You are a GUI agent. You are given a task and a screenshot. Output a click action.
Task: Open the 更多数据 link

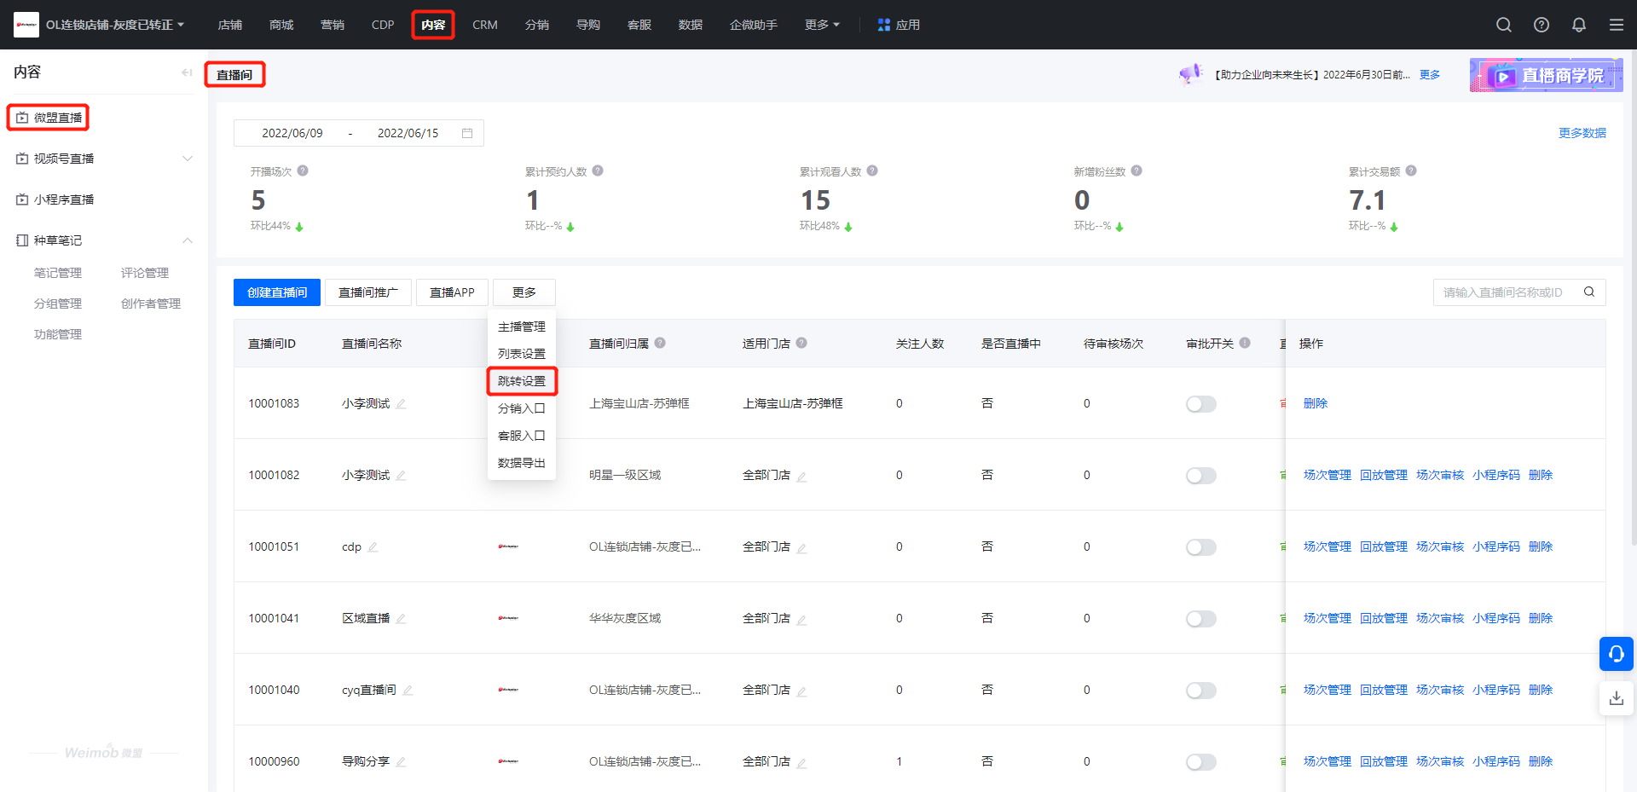click(1582, 133)
